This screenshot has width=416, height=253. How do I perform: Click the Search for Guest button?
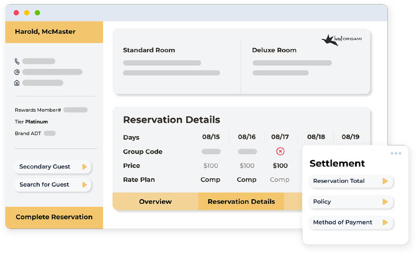pyautogui.click(x=53, y=185)
